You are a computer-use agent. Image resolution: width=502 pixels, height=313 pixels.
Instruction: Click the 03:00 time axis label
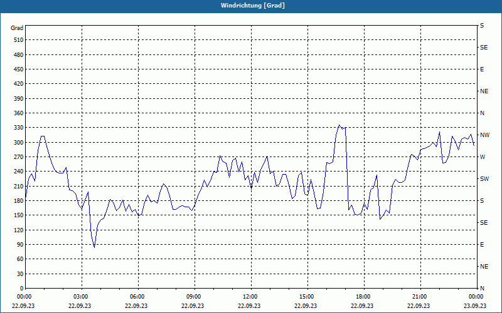click(80, 297)
